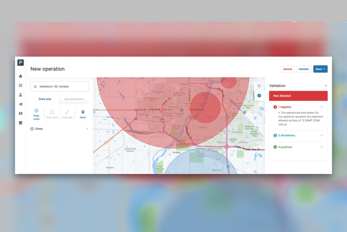Viewport: 347px width, 232px height.
Task: Open the map icon in sidebar
Action: [x=21, y=113]
